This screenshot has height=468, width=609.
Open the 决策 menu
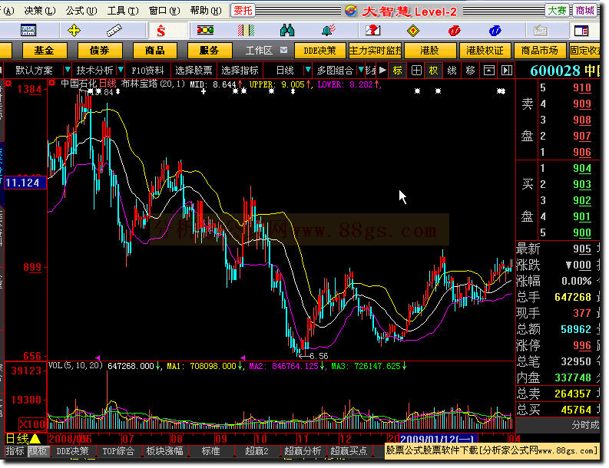[40, 11]
